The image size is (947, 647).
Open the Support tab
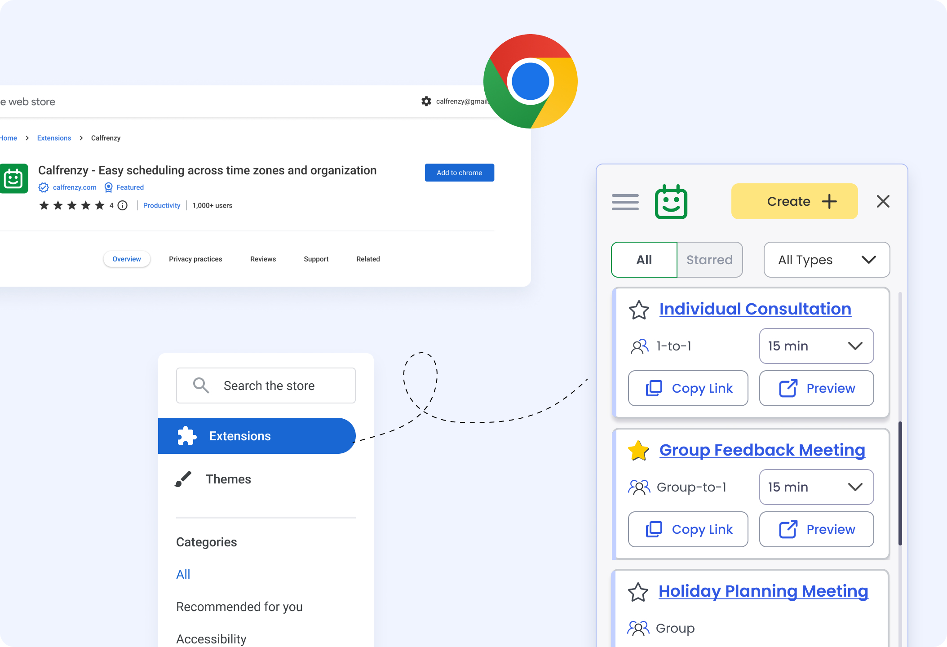pos(316,259)
